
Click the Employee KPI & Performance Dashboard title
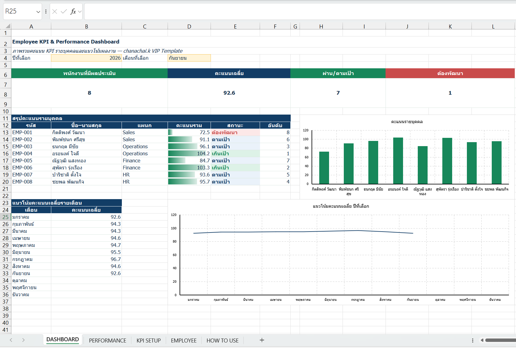tap(66, 42)
